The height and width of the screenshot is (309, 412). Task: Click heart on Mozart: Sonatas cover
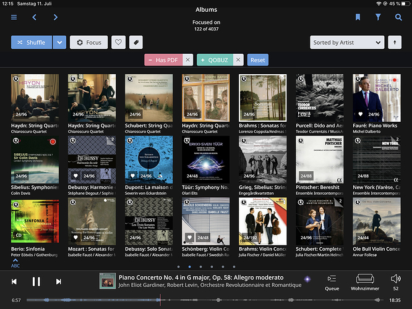tap(75, 237)
